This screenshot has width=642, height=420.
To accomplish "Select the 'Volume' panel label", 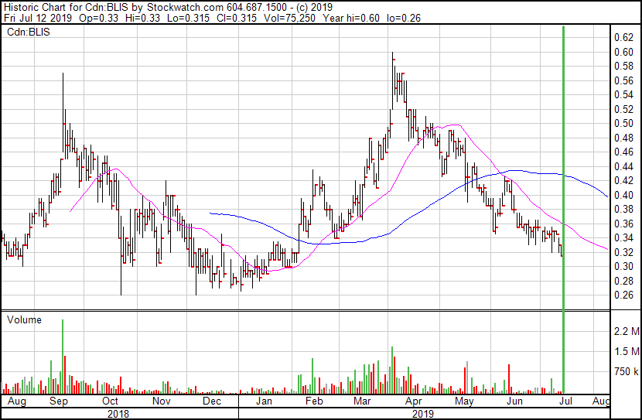I will point(24,319).
